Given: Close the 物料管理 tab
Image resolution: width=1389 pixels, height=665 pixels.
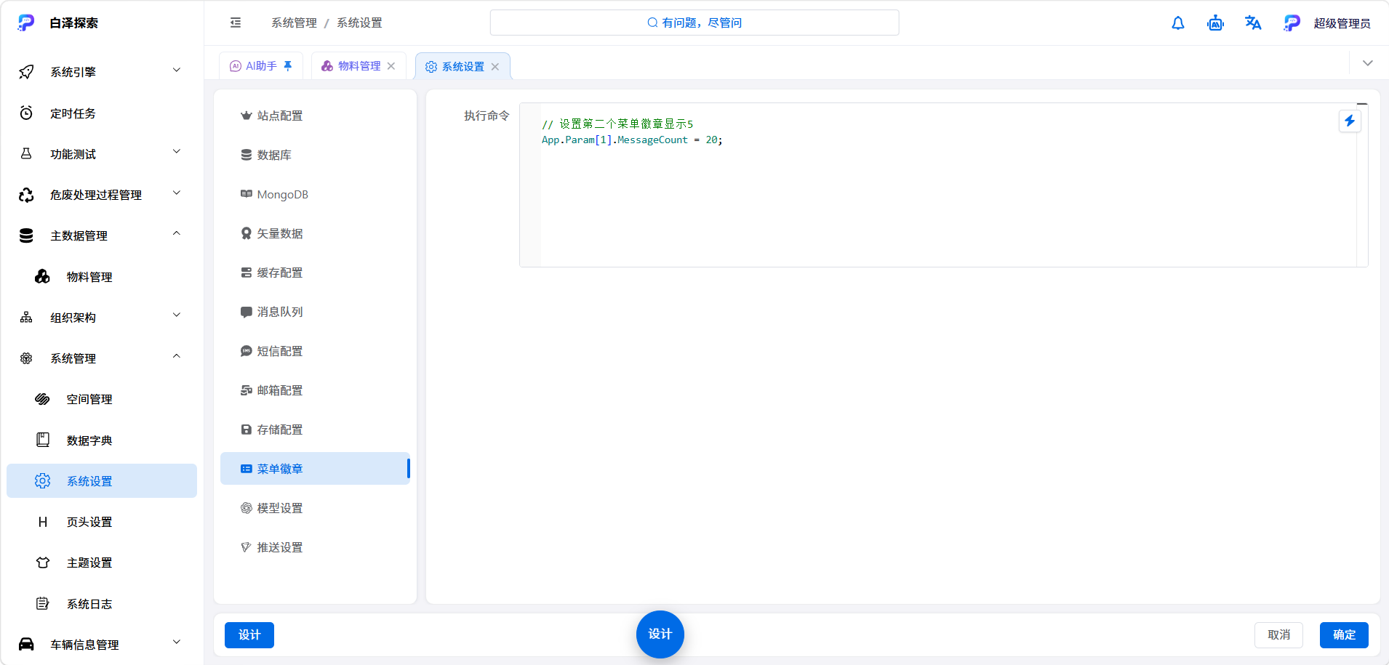Looking at the screenshot, I should point(391,66).
